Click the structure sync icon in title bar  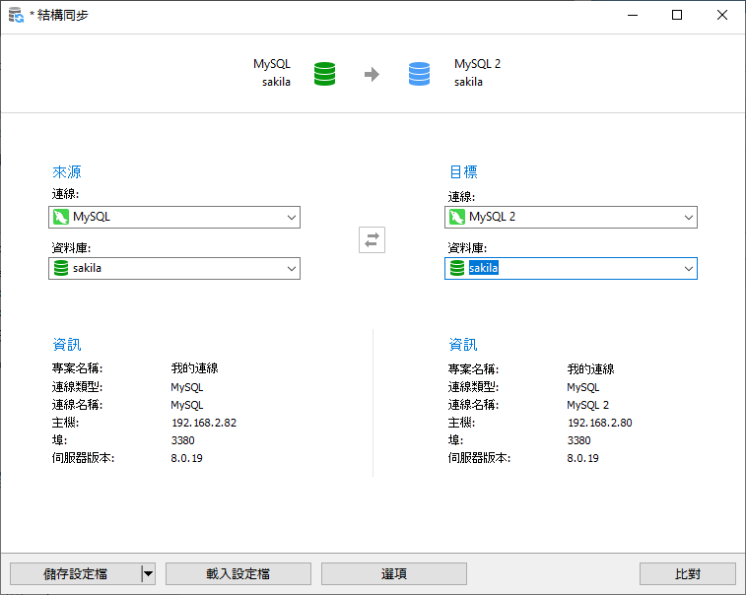[x=16, y=15]
